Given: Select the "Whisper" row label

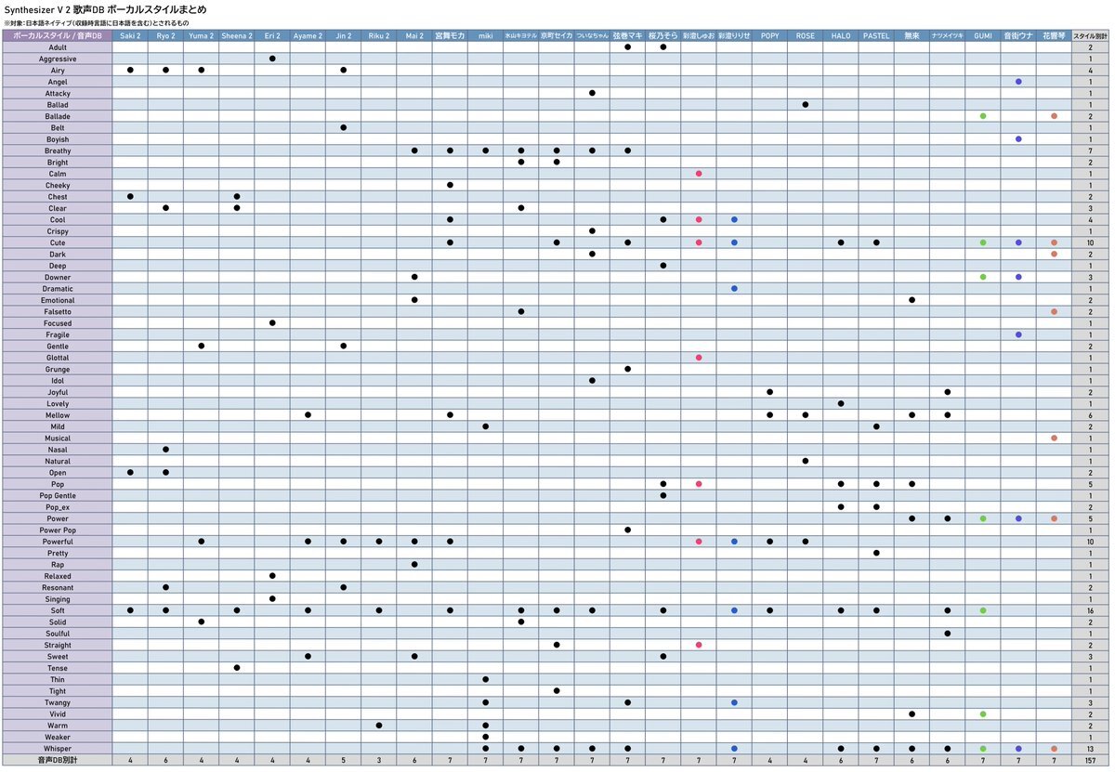Looking at the screenshot, I should [x=58, y=748].
